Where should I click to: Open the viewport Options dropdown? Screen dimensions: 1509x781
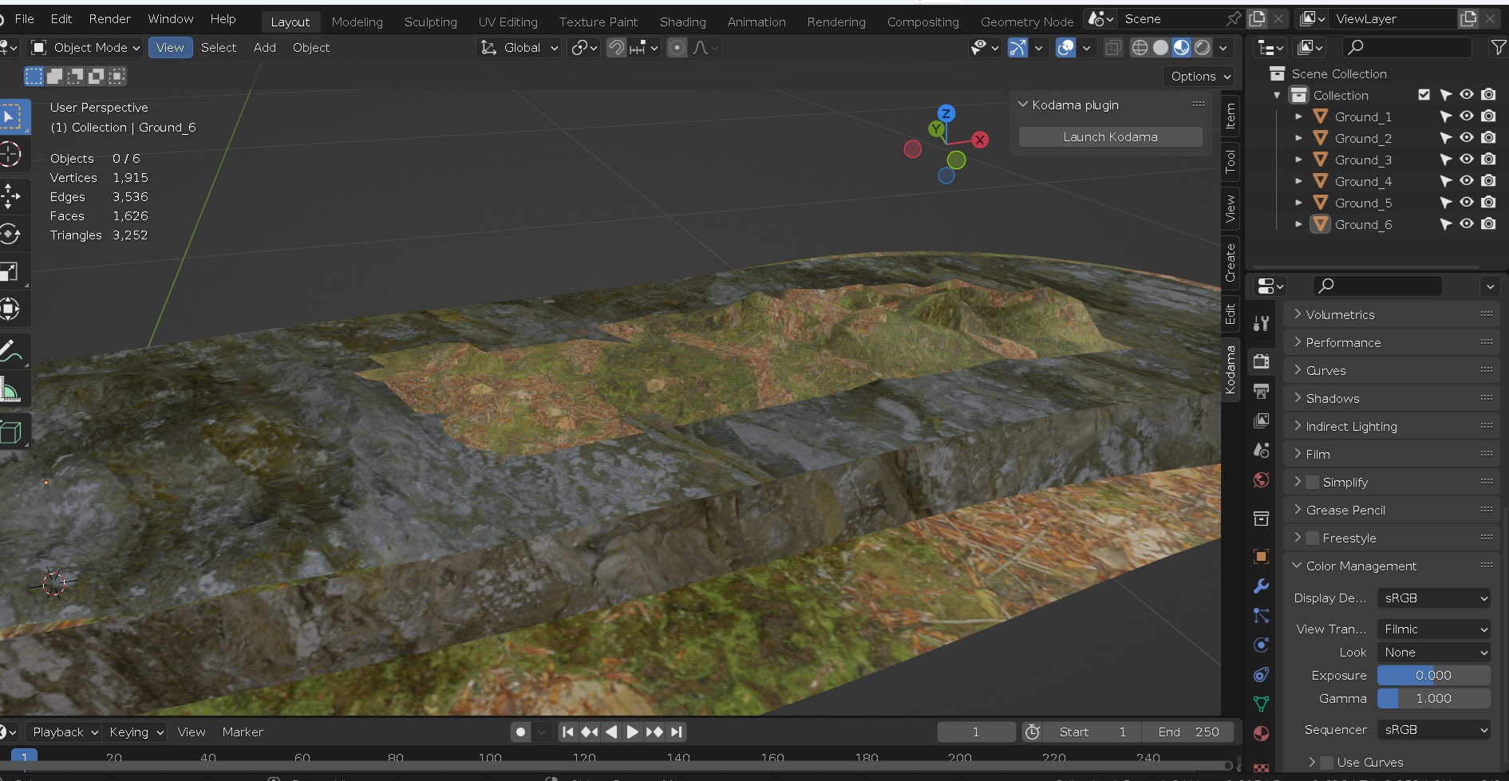(x=1200, y=77)
